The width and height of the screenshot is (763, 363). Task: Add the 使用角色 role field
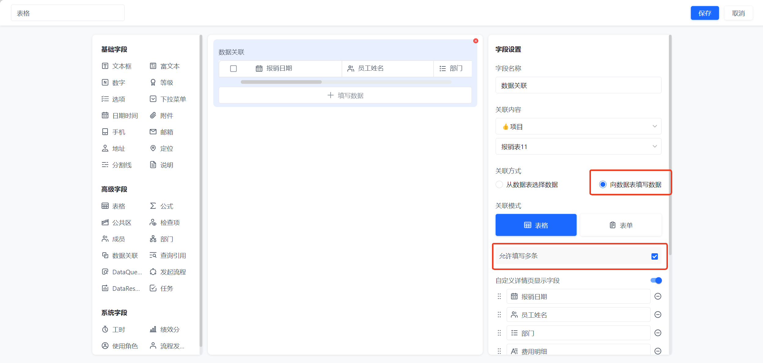(x=120, y=346)
